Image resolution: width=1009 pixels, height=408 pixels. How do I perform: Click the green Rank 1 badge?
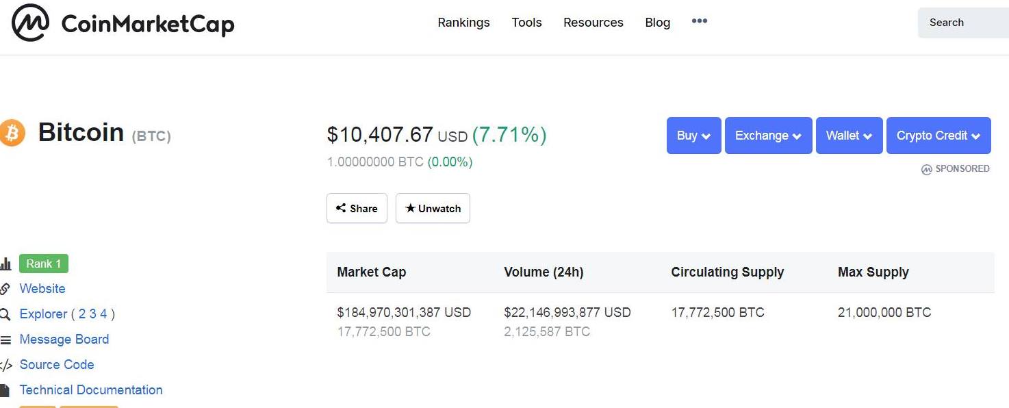pos(44,264)
